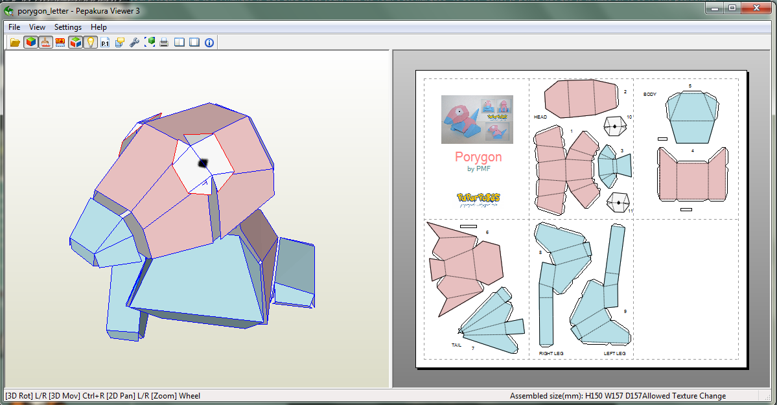Click the "porygon_letter - Pepakura Viewer 3" title

click(x=79, y=10)
